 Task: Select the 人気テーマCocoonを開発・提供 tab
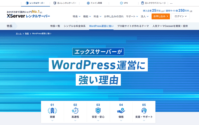[170, 26]
